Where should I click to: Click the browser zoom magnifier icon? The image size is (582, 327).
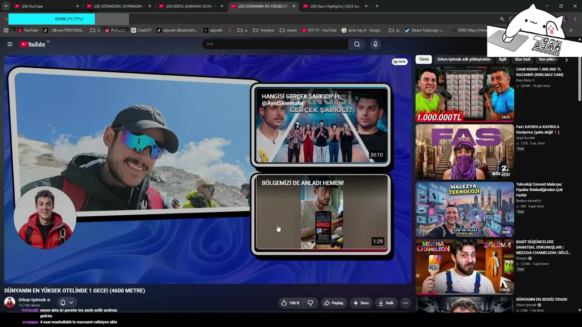502,19
